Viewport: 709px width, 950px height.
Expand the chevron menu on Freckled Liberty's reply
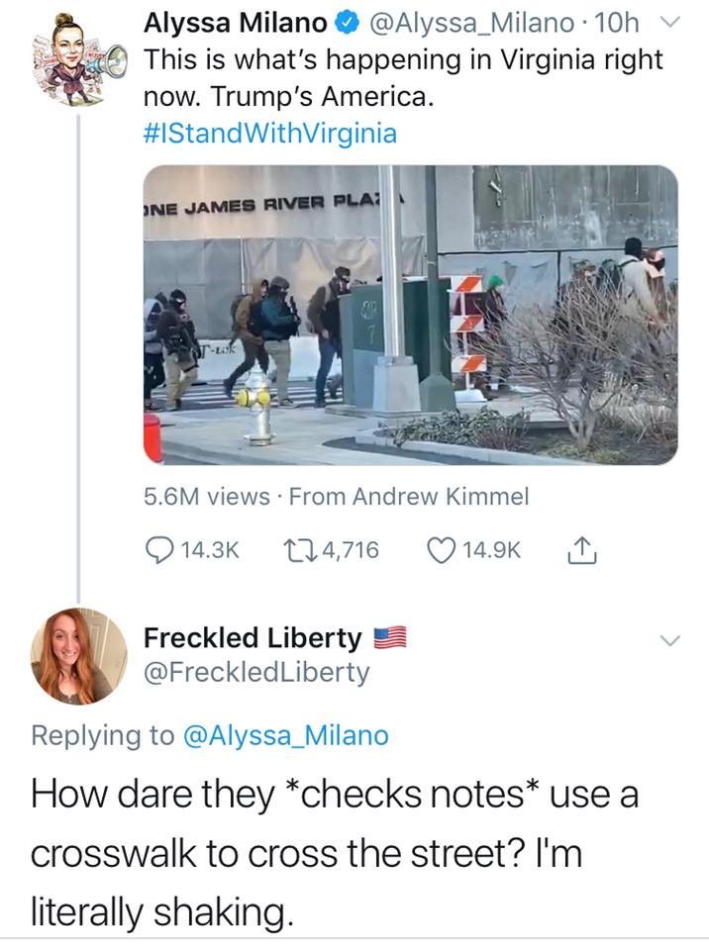pos(669,640)
